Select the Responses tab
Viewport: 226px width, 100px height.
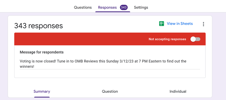pos(107,8)
